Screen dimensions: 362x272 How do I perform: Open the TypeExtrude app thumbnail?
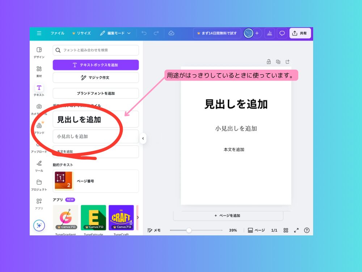tap(93, 217)
